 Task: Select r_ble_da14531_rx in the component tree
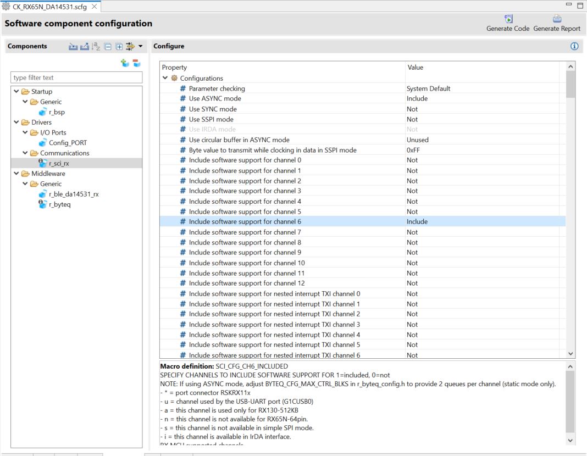(74, 194)
